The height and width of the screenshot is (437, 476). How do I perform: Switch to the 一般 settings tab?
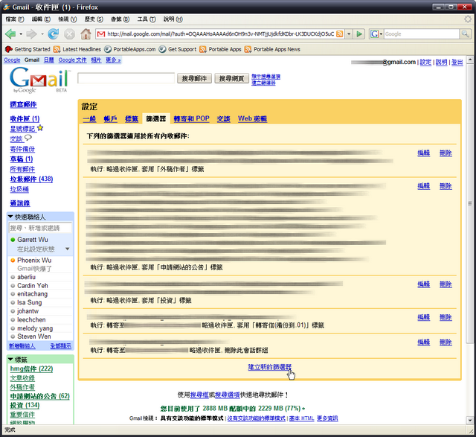click(x=89, y=118)
